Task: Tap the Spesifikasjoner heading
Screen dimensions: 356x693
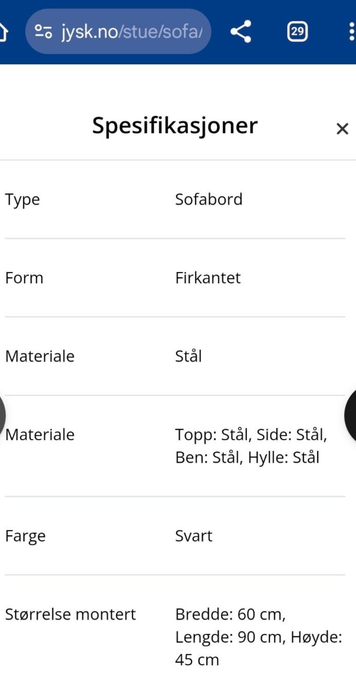Action: 174,125
